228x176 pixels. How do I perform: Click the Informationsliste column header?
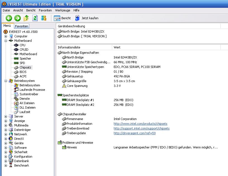pyautogui.click(x=84, y=47)
